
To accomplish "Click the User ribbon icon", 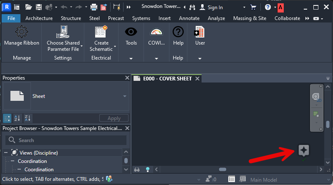I will (200, 32).
